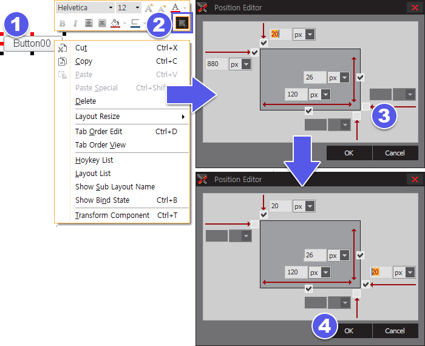
Task: Uncheck the left margin checkbox in upper dialog
Action: (x=254, y=53)
